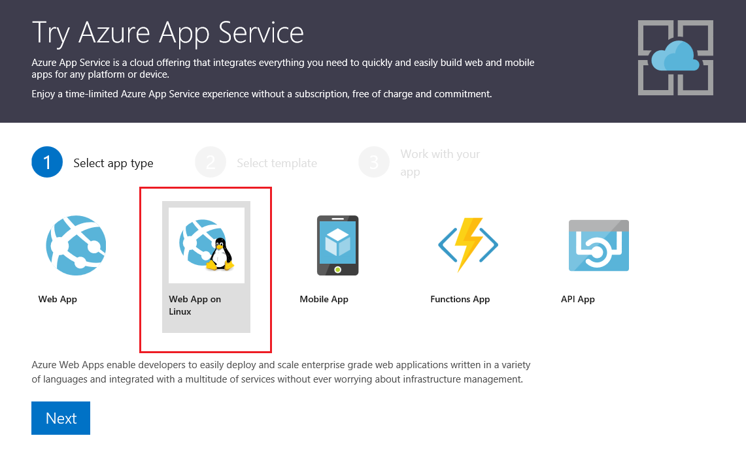Click the "Functions App" text label
The width and height of the screenshot is (746, 455).
coord(460,299)
